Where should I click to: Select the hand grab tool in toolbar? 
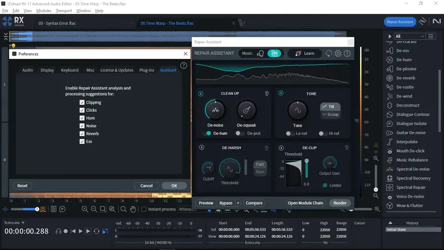pyautogui.click(x=133, y=209)
